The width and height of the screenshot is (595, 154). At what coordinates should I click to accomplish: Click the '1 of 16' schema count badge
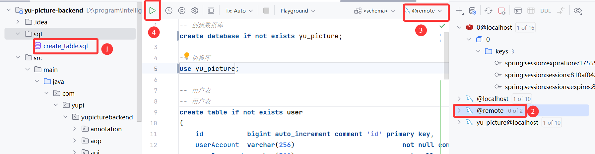(x=525, y=28)
